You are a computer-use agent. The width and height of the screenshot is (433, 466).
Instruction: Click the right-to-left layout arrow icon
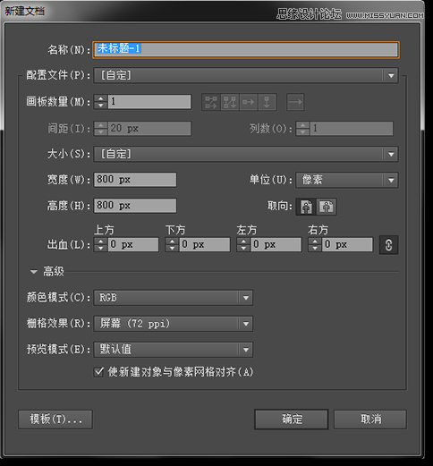tap(295, 102)
